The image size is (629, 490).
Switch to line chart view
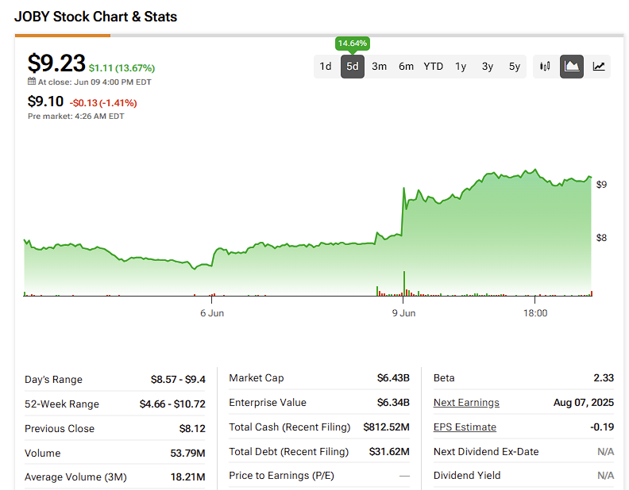pos(599,67)
